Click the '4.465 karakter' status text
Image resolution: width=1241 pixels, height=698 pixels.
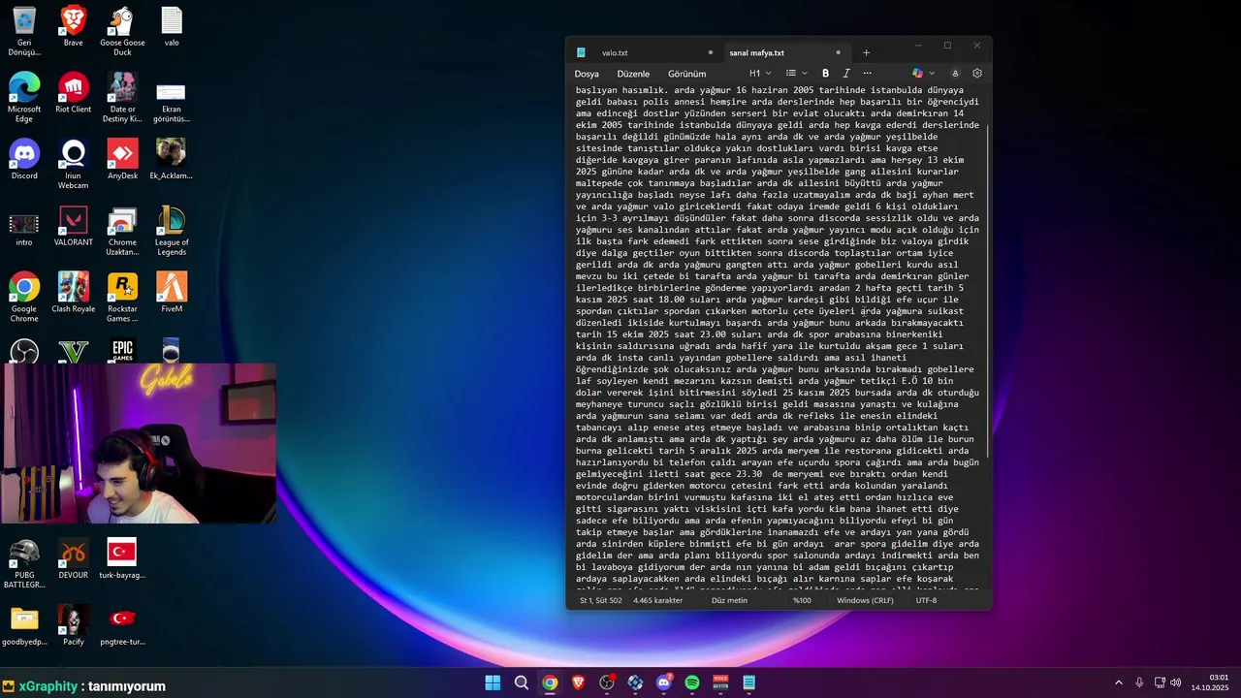(657, 600)
